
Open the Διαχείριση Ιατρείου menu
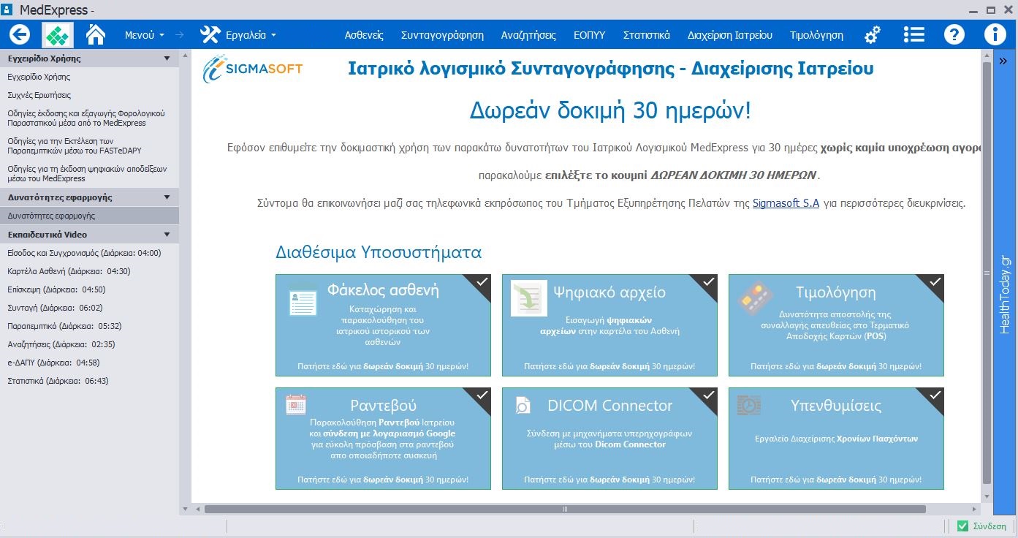(729, 35)
